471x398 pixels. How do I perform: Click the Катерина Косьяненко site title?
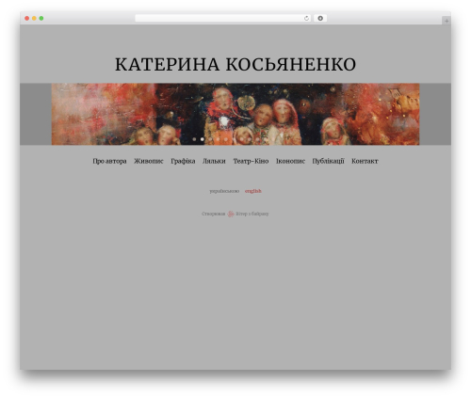coord(235,64)
